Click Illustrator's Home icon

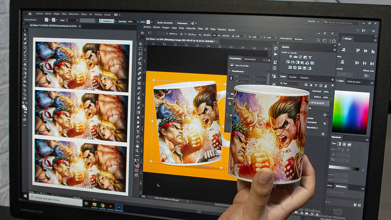click(x=30, y=14)
